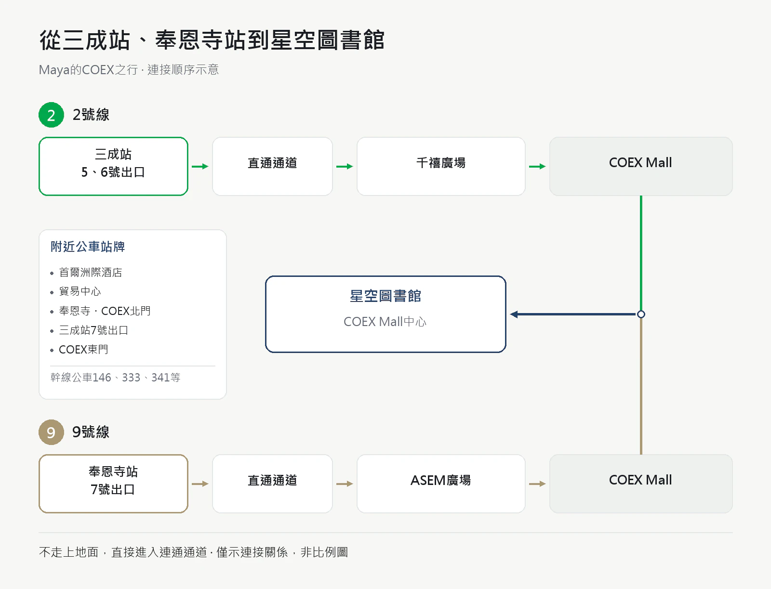Click the tan arrow pointing to ASEM廣場
Viewport: 771px width, 589px height.
[x=345, y=484]
